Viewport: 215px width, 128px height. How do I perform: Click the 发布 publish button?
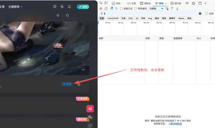tap(83, 7)
